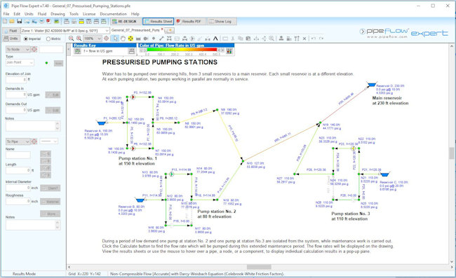Click the zoom out magnifier icon
The width and height of the screenshot is (456, 278).
(71, 39)
